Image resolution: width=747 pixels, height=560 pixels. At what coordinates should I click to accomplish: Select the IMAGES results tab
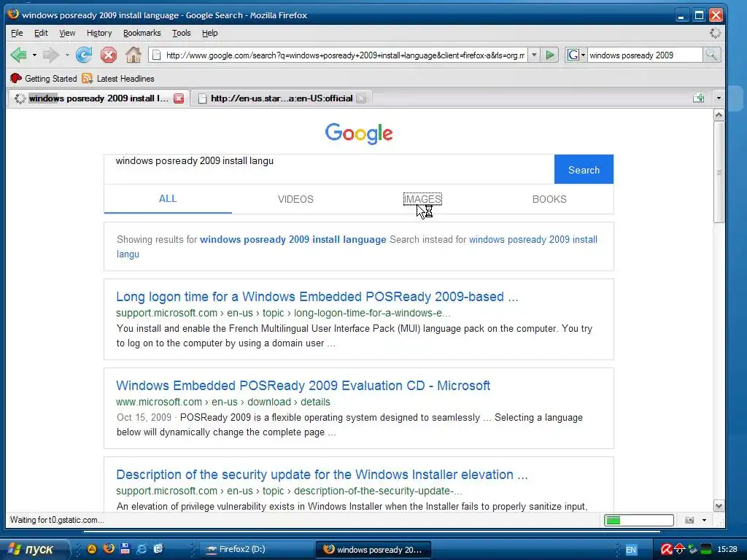(x=422, y=199)
